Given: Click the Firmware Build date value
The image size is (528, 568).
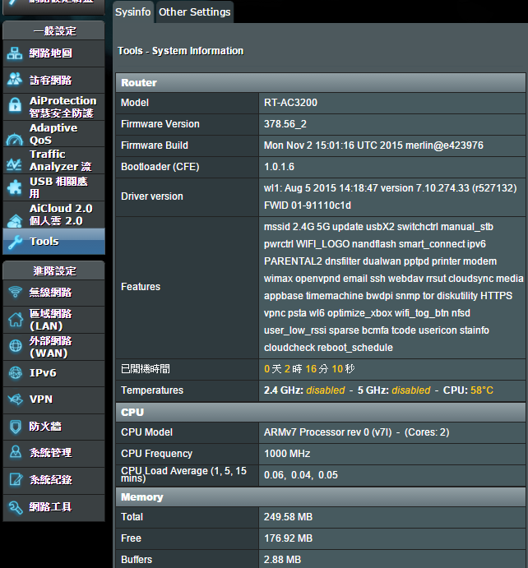Looking at the screenshot, I should pyautogui.click(x=373, y=145).
